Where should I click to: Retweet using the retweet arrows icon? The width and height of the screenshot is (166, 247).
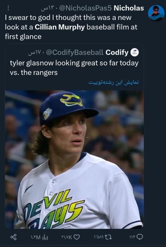(x=109, y=237)
